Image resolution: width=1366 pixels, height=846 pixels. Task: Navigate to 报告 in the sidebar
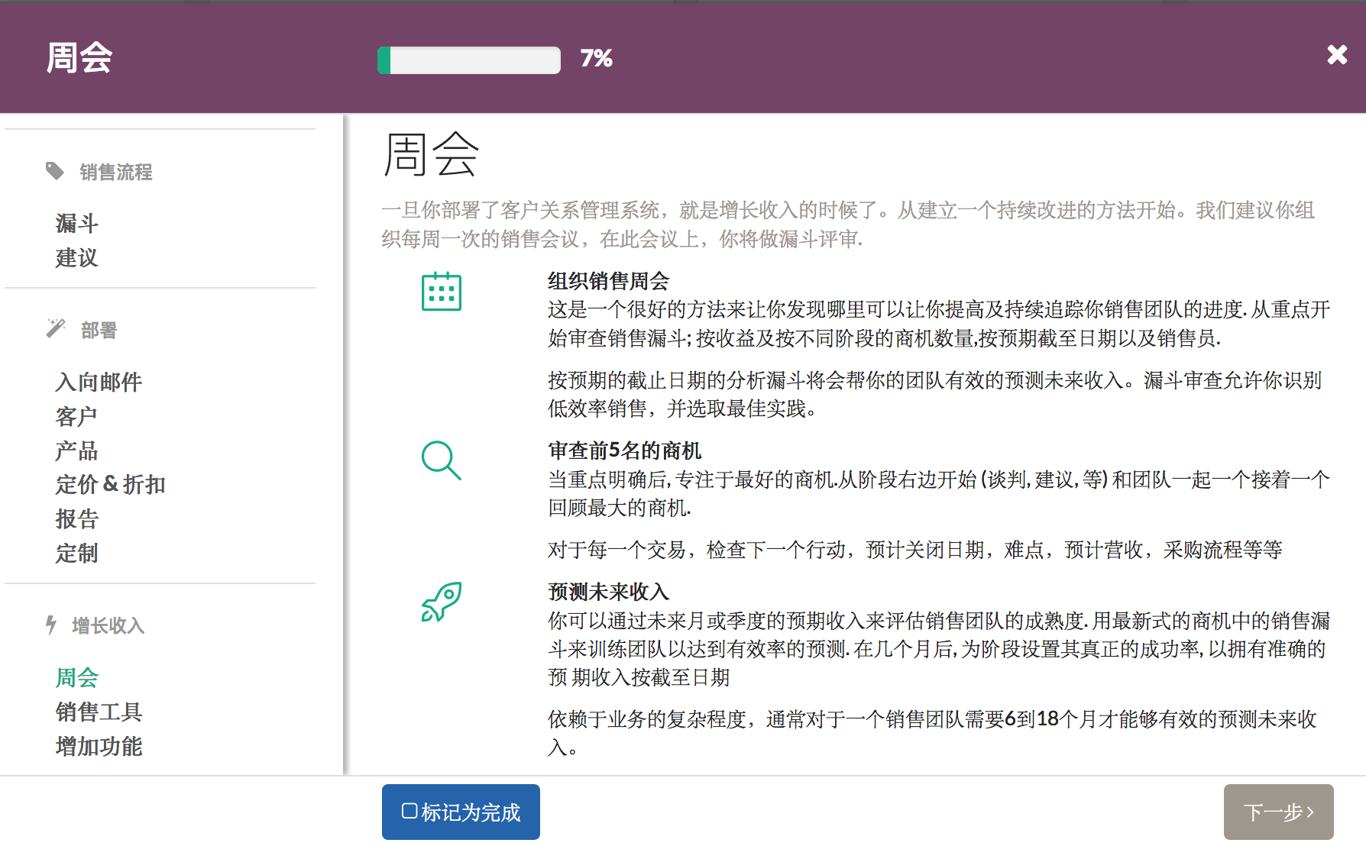pyautogui.click(x=76, y=519)
